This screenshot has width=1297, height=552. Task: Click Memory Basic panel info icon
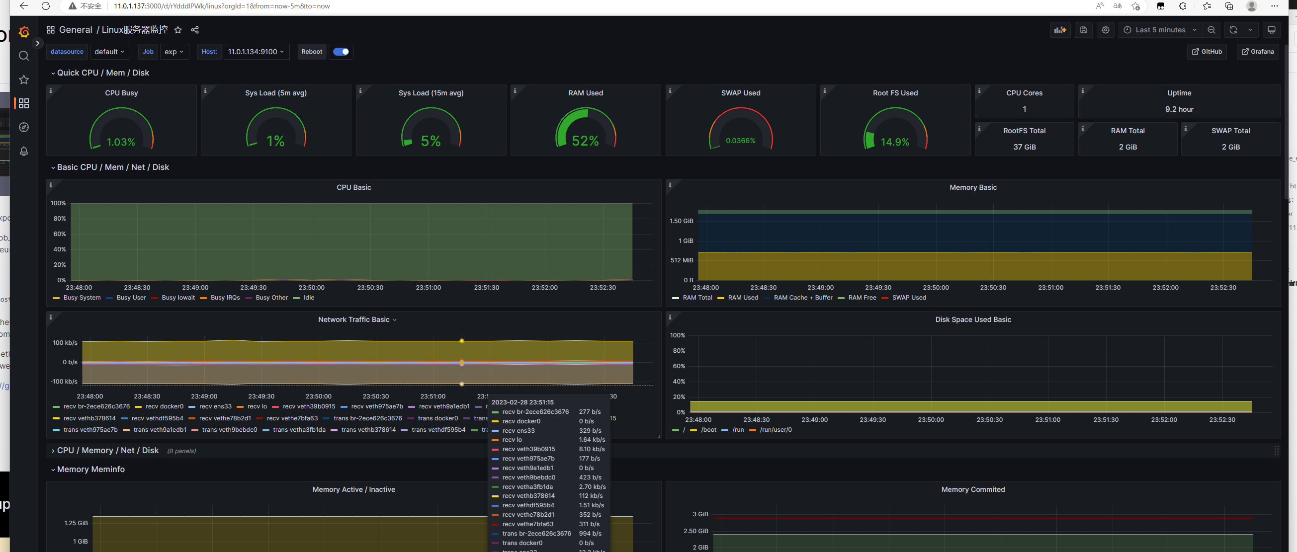point(670,185)
